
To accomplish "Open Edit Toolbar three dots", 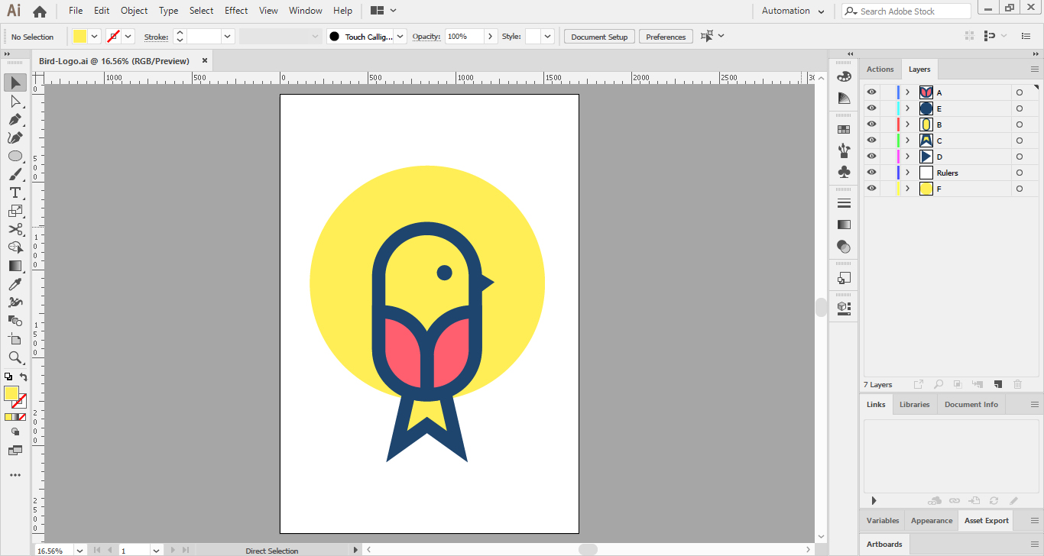I will point(15,475).
